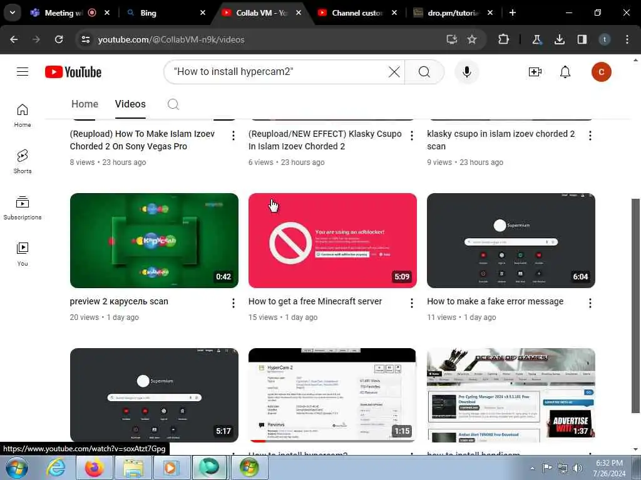The width and height of the screenshot is (641, 480).
Task: Switch to the Channel customization tab
Action: pyautogui.click(x=357, y=12)
